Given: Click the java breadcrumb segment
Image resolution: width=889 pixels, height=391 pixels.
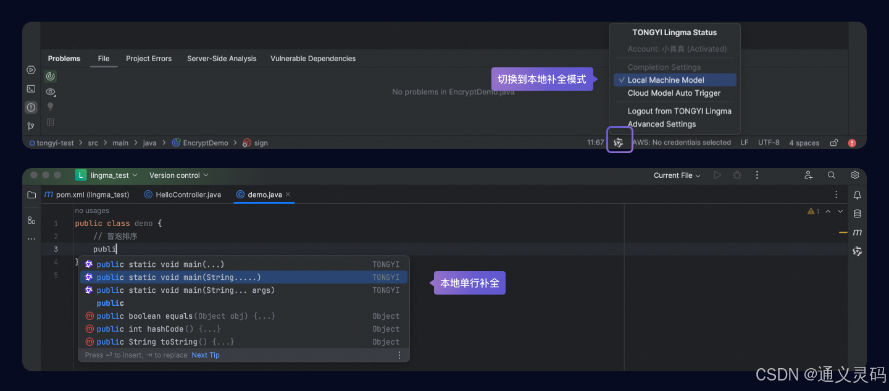Looking at the screenshot, I should pos(150,143).
